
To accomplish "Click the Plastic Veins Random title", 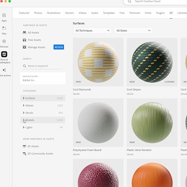I will point(139,150).
